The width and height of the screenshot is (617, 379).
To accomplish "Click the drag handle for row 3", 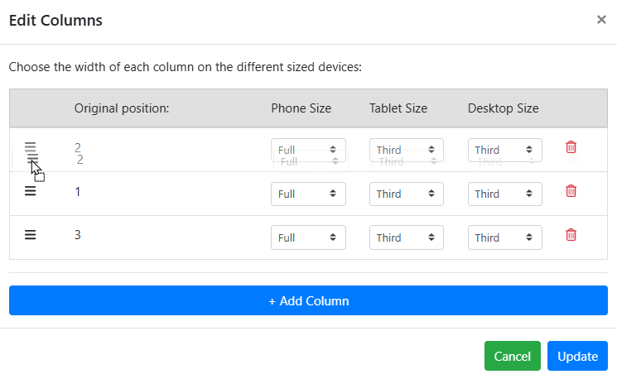I will [31, 235].
